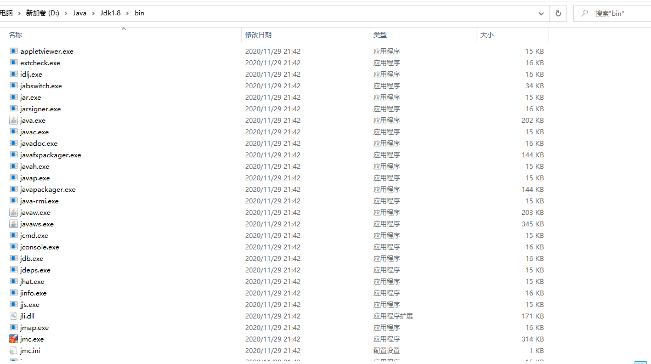This screenshot has height=364, width=651.
Task: Expand chevron after Java in path
Action: pos(93,13)
